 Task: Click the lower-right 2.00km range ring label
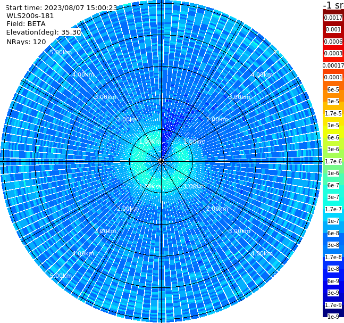coord(217,209)
